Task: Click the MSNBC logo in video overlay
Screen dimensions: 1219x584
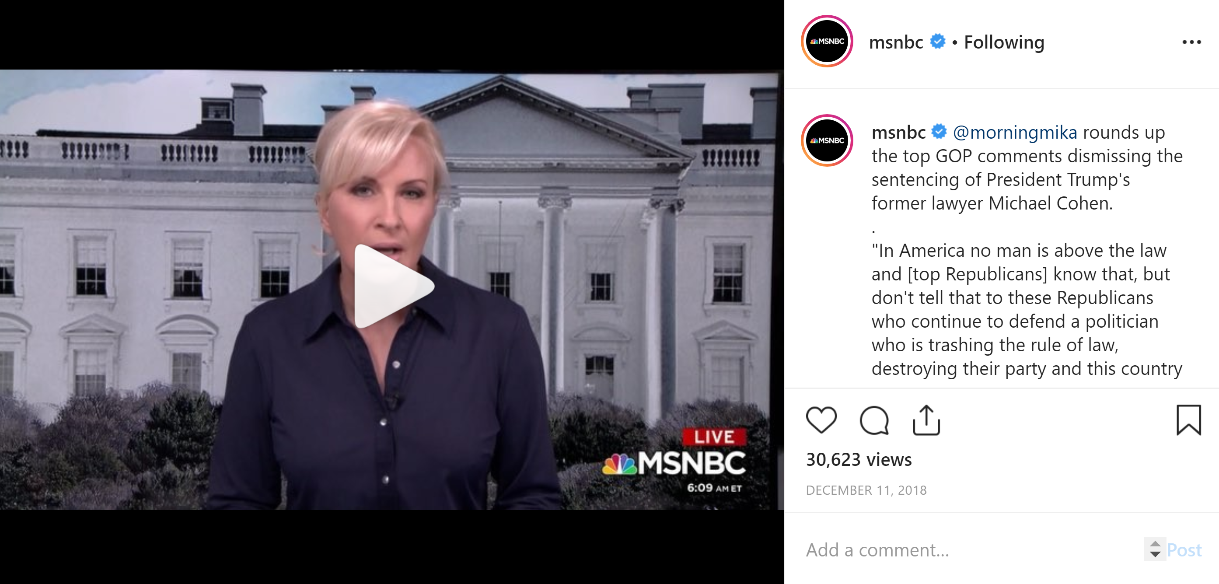Action: tap(674, 463)
